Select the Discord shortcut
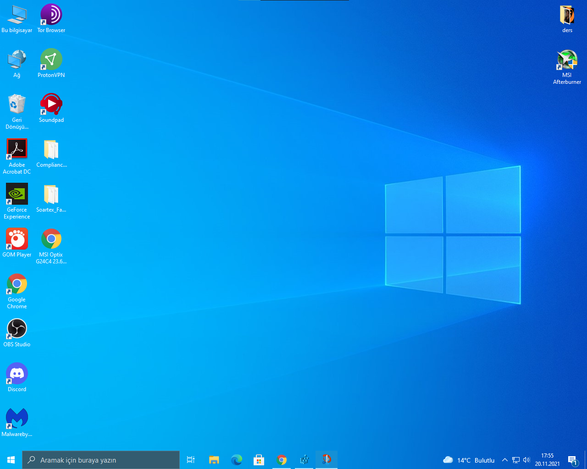 (17, 378)
